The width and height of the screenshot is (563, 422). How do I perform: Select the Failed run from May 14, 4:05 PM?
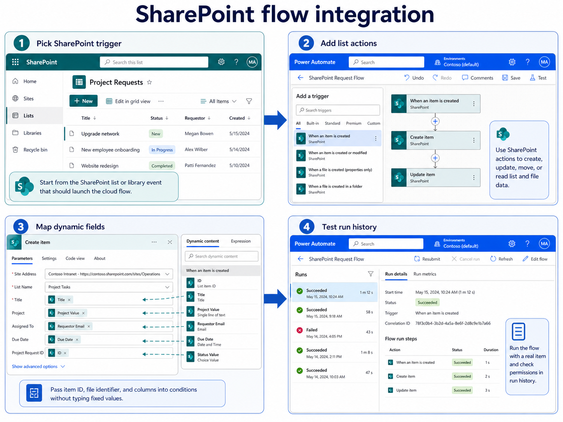point(335,333)
